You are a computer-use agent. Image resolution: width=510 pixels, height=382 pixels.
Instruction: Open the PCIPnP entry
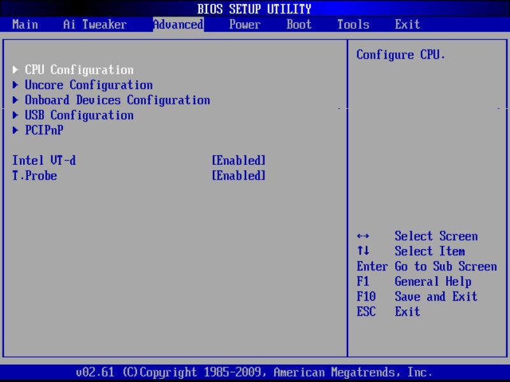(44, 131)
